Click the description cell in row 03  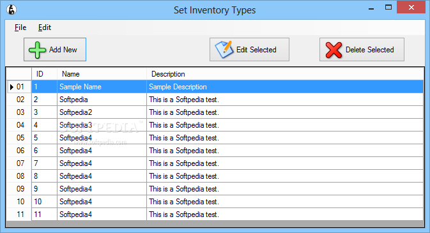[285, 112]
